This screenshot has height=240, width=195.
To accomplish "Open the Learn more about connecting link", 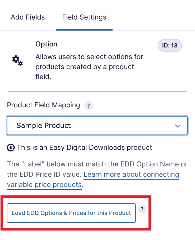I will point(131,175).
